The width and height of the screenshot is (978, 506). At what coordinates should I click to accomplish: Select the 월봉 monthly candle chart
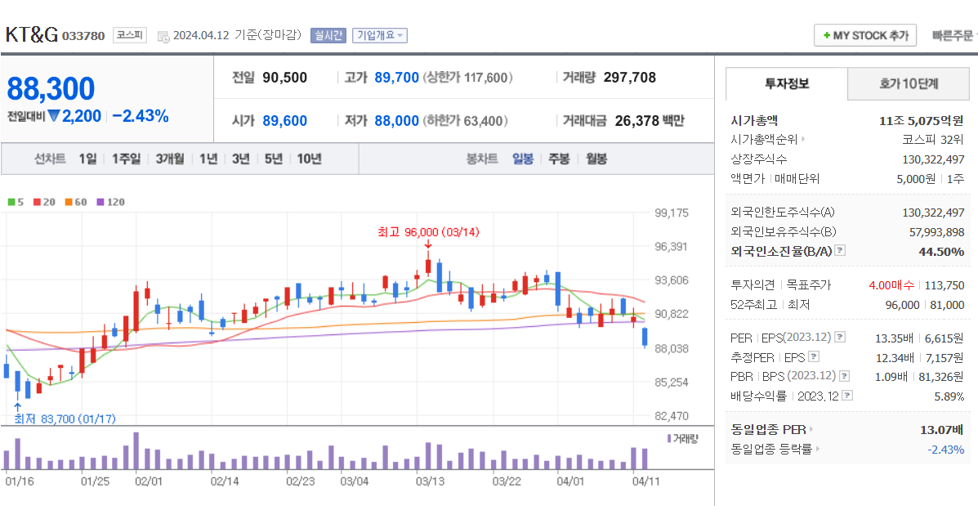pos(596,159)
